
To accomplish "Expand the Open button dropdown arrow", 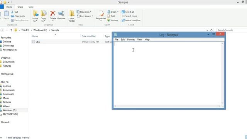I will 118,12.
